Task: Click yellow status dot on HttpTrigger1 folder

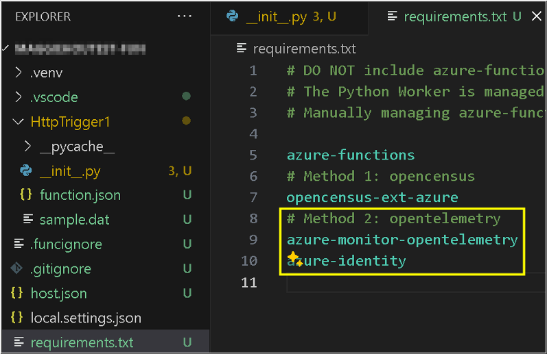Action: [186, 121]
